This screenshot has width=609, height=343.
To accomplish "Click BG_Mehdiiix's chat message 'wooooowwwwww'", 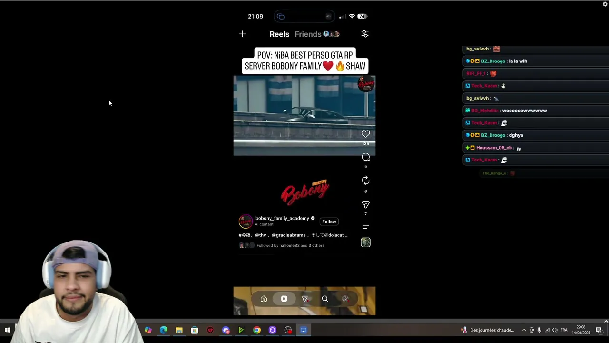I will point(524,111).
